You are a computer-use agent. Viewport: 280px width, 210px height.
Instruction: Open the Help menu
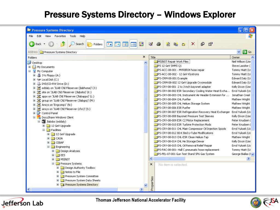[82, 36]
